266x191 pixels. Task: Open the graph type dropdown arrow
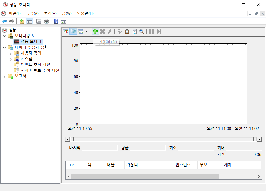point(86,31)
